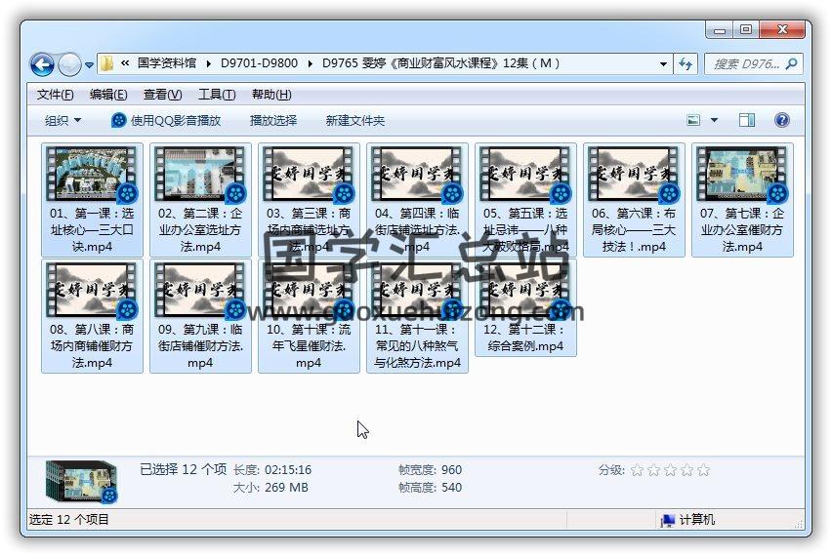Toggle the preview pane

747,120
